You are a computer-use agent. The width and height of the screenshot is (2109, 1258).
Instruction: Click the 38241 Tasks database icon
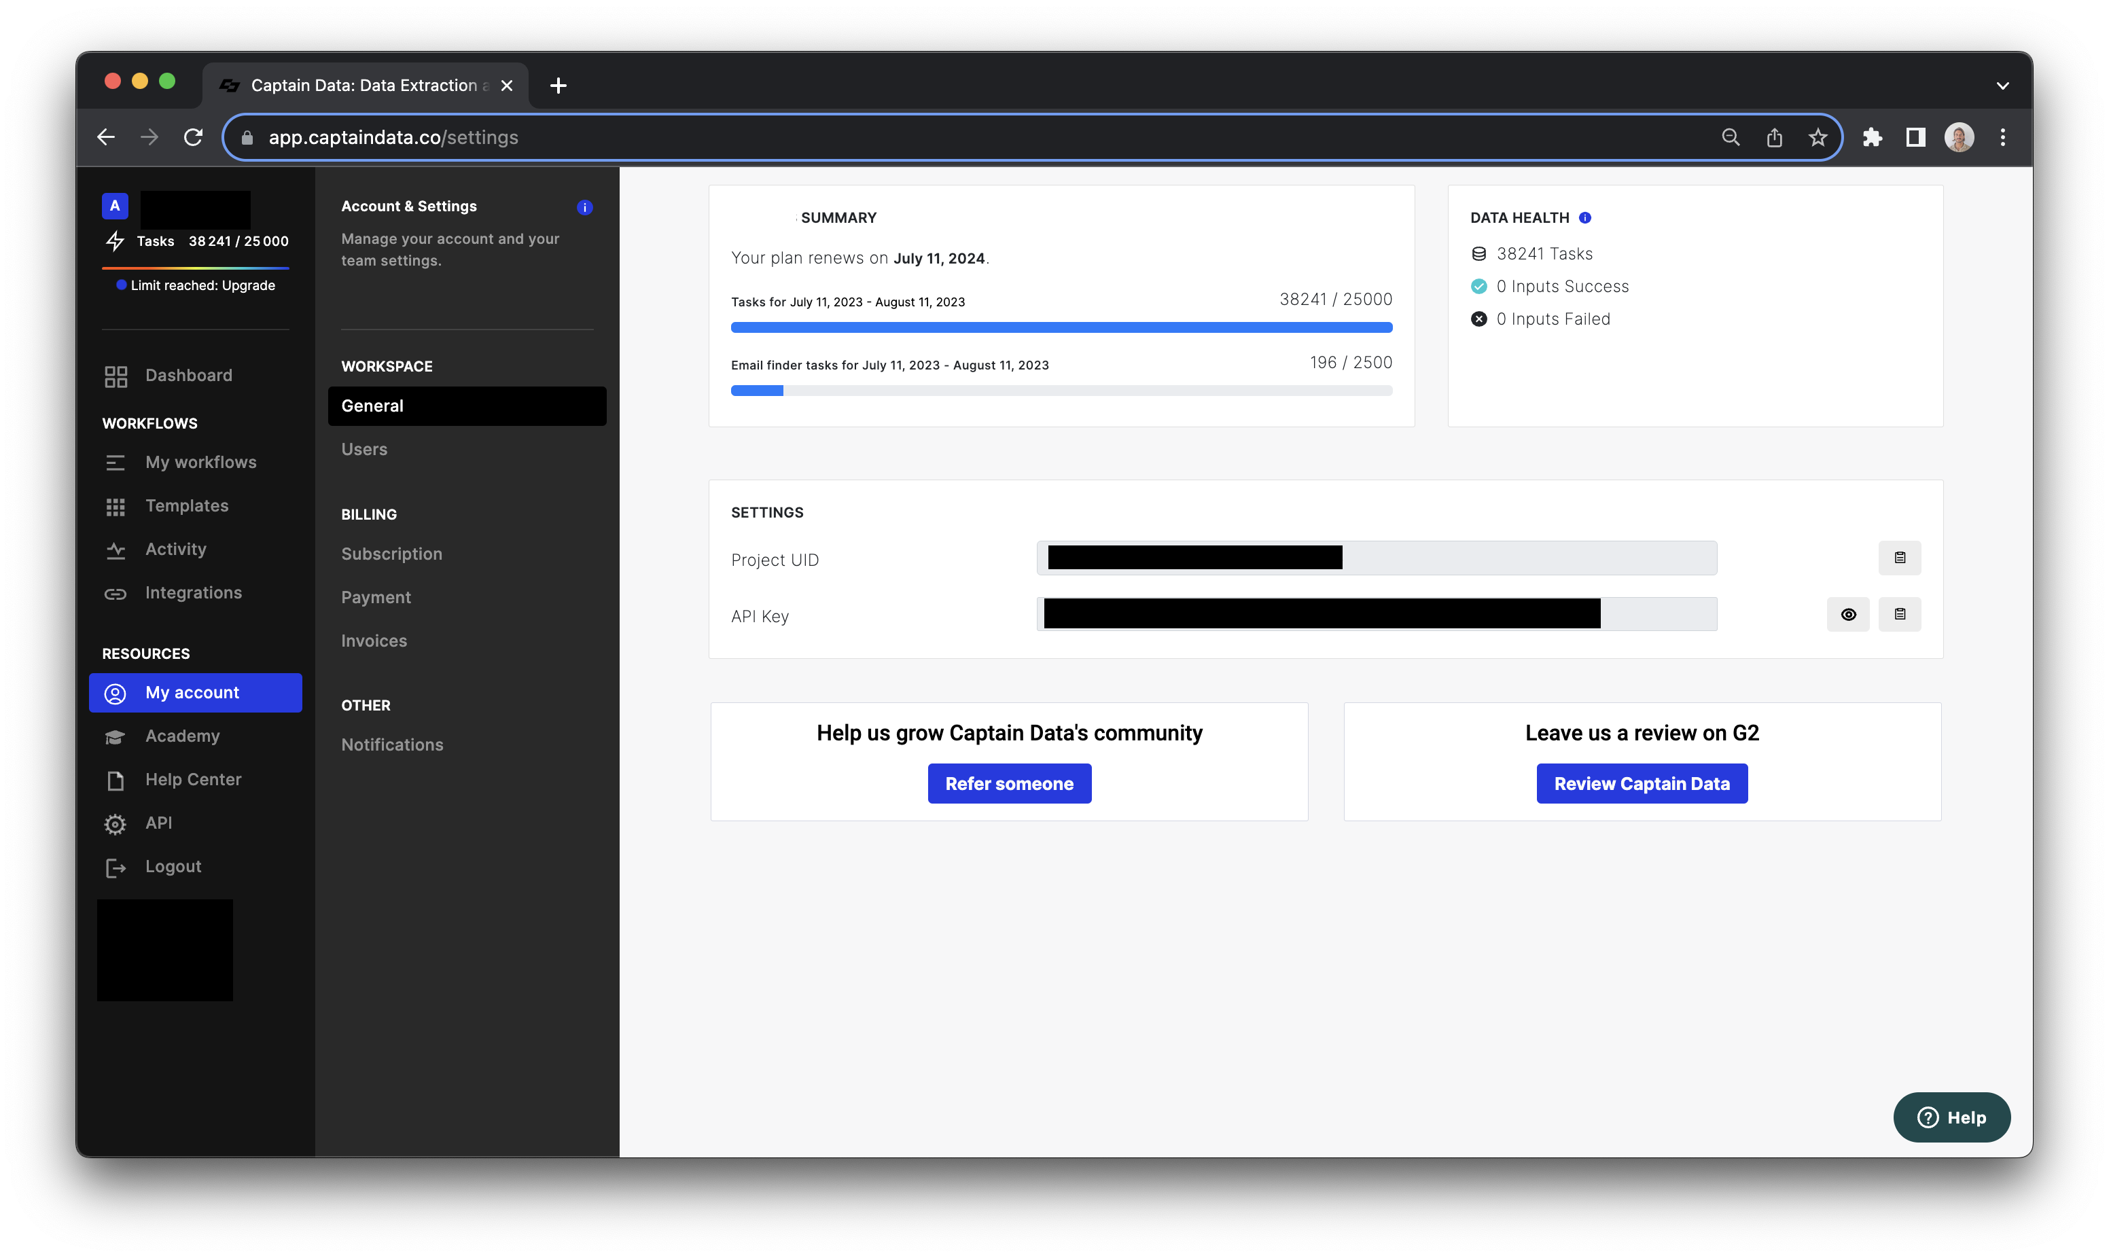click(x=1478, y=253)
